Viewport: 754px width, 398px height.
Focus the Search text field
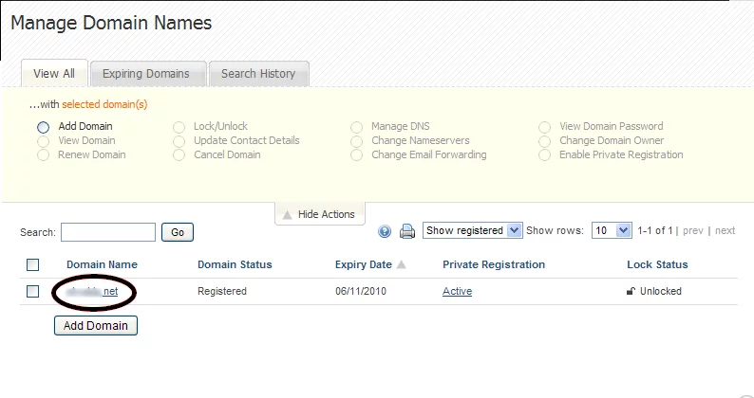(x=108, y=232)
